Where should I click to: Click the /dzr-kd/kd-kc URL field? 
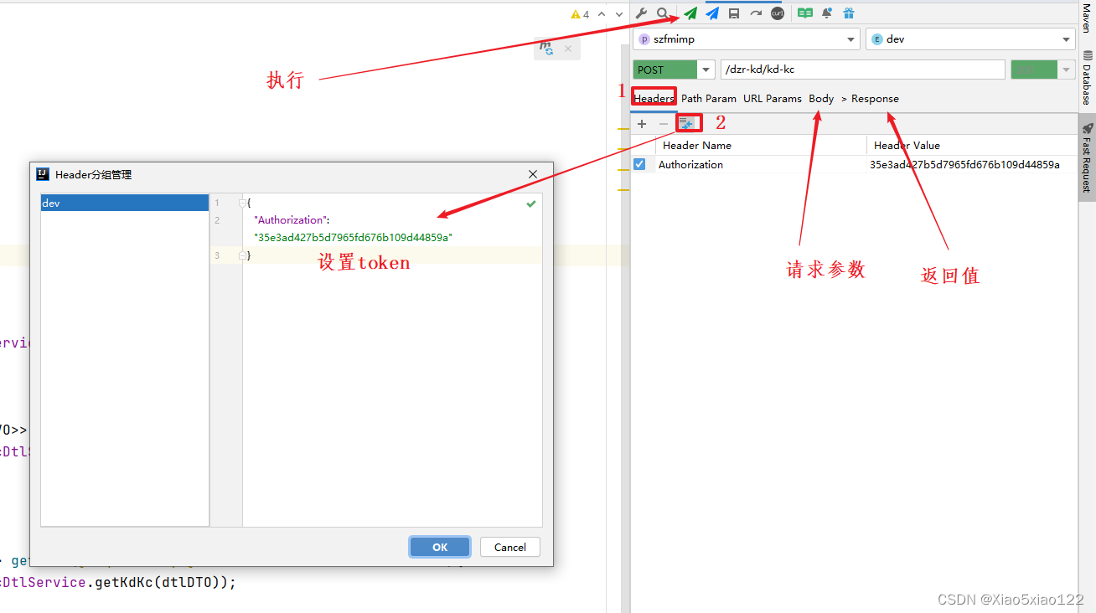(862, 70)
